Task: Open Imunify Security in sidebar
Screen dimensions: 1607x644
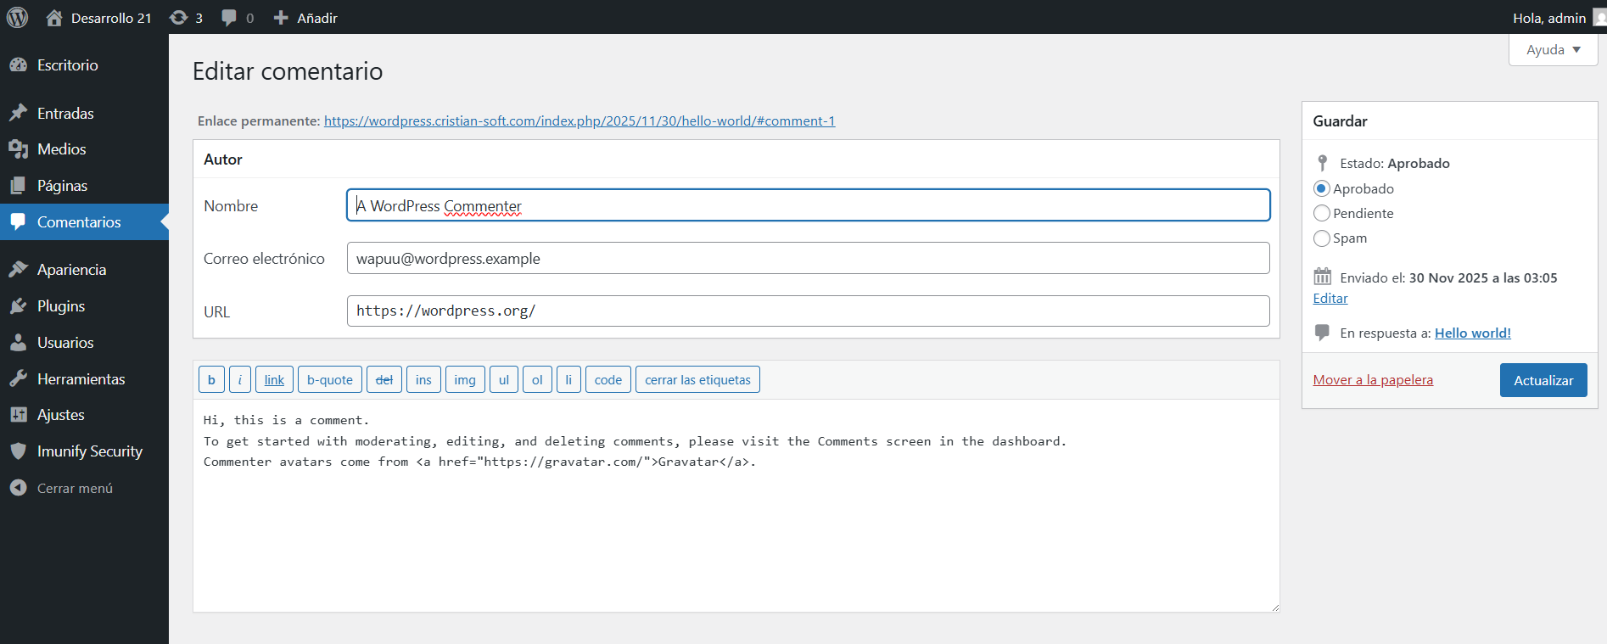Action: (89, 451)
